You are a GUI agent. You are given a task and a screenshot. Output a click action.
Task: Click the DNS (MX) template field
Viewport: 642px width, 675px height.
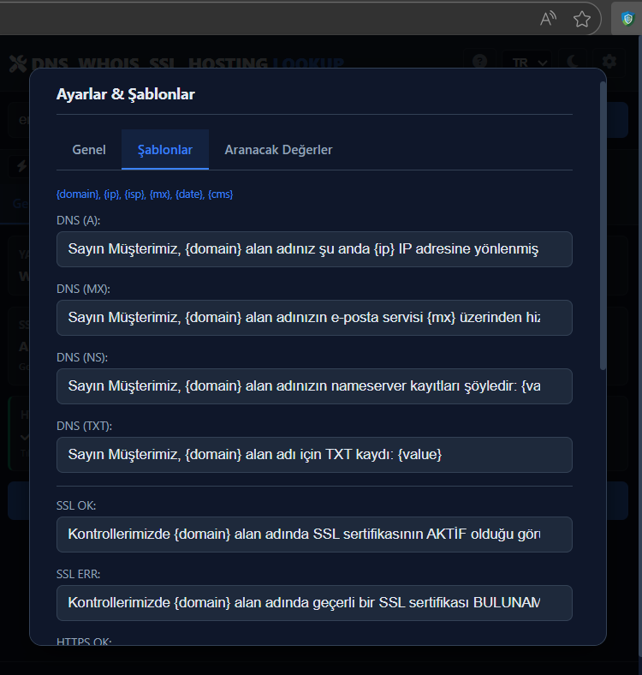tap(314, 318)
